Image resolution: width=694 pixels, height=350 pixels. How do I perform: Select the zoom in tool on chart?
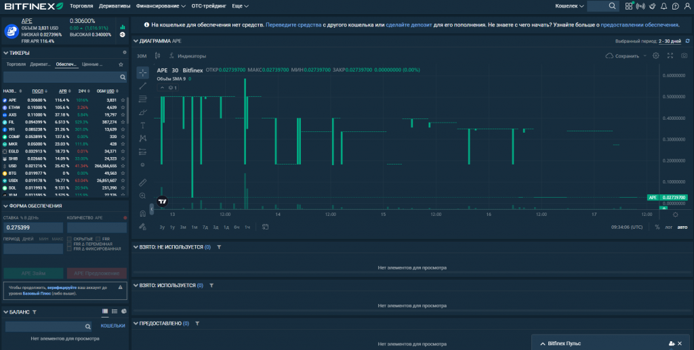[142, 196]
